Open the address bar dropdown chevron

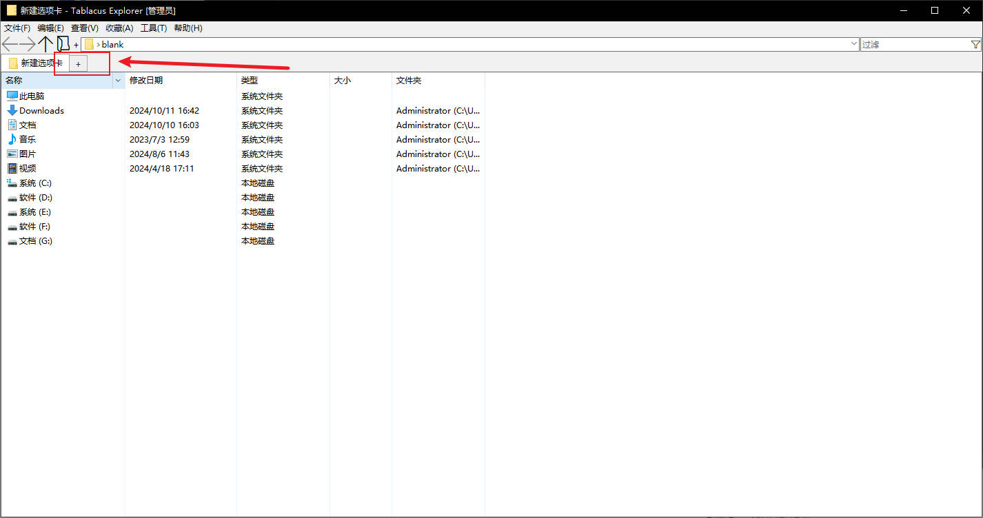coord(854,43)
